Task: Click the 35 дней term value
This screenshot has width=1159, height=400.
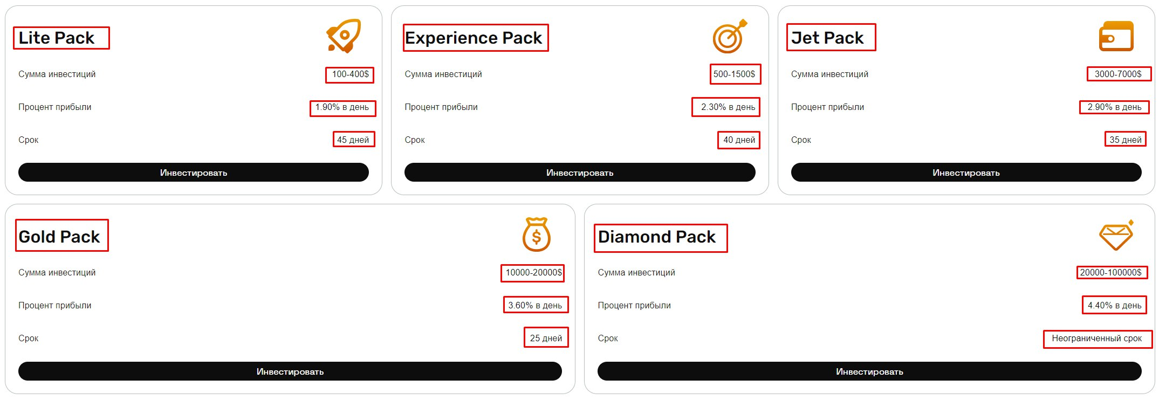Action: click(x=1125, y=140)
